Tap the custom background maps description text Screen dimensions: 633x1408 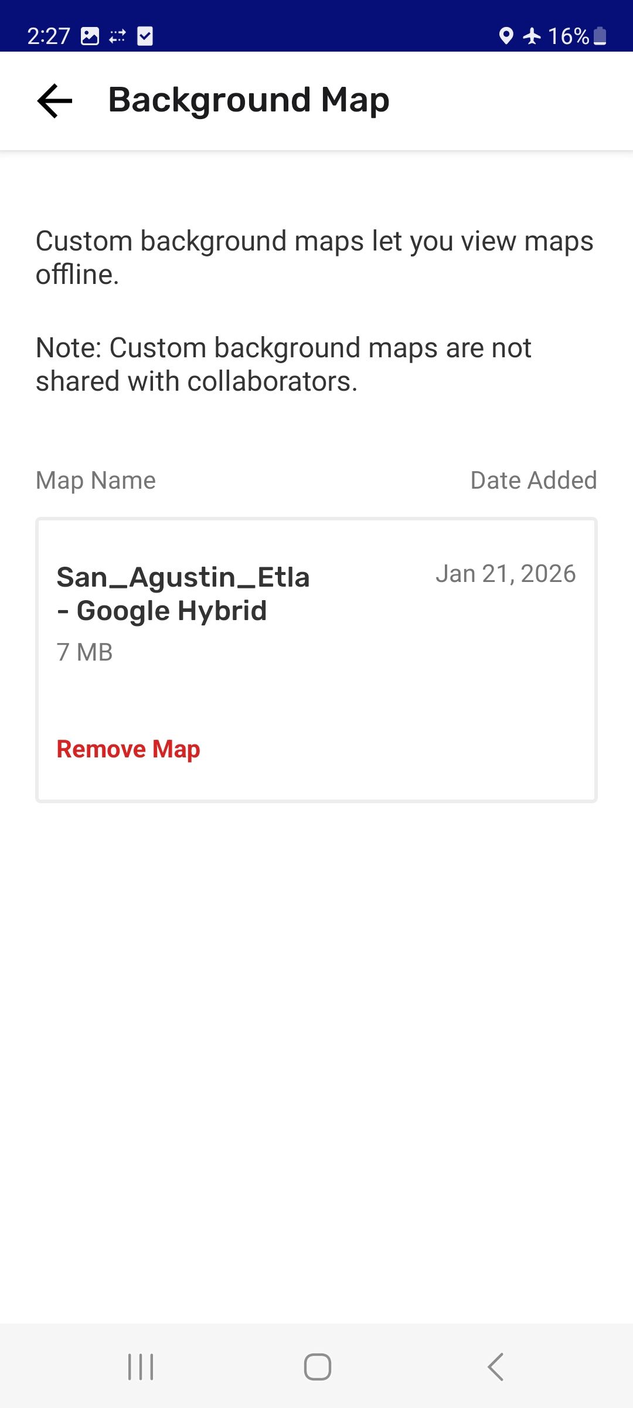click(315, 258)
